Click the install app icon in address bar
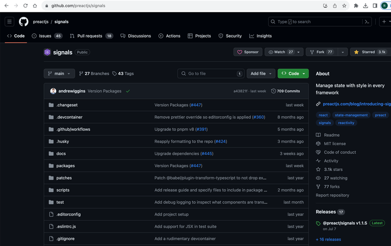This screenshot has width=391, height=246. pos(325,6)
